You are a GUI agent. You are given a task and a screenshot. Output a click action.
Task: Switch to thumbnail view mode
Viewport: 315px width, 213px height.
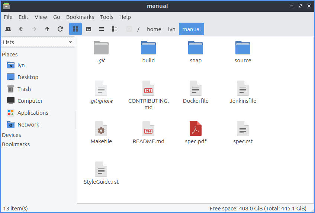click(89, 29)
